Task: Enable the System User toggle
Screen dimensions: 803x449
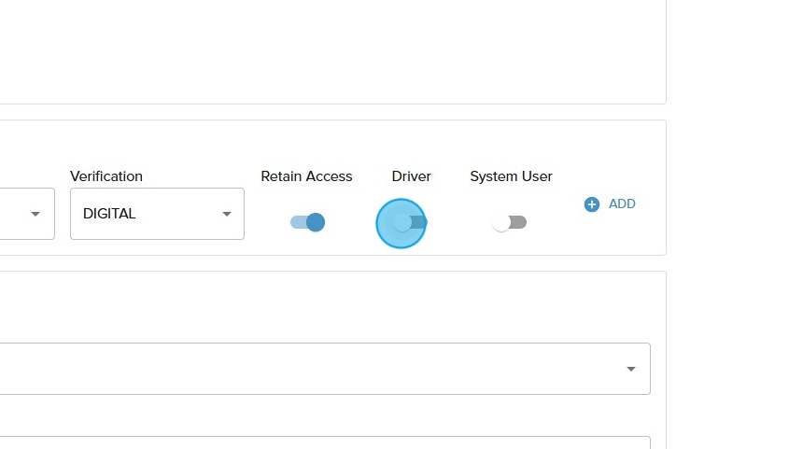Action: 510,222
